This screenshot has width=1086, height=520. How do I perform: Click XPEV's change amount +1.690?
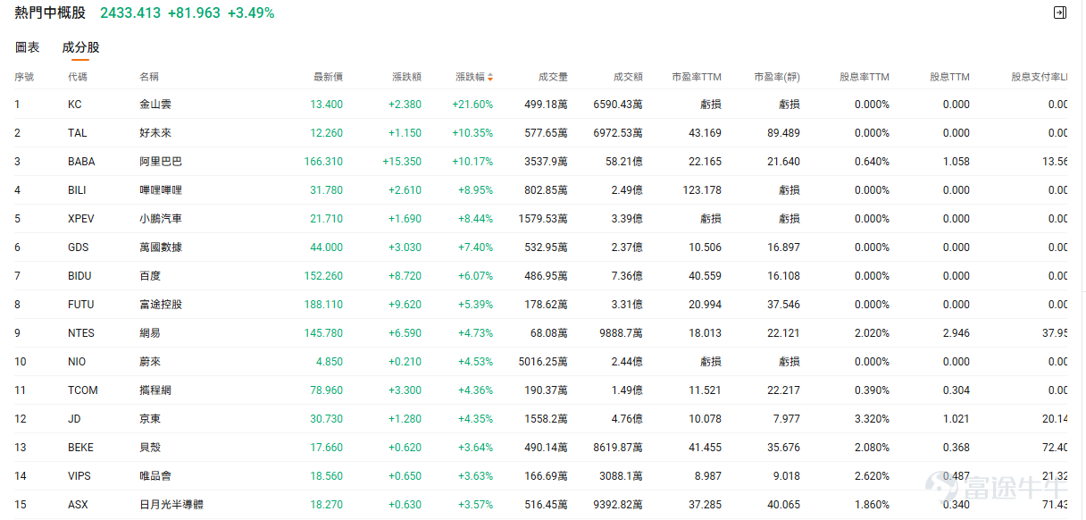(x=405, y=219)
